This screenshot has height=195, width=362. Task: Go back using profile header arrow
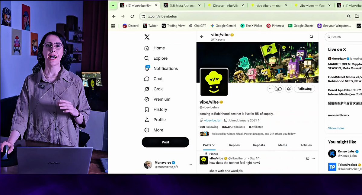202,37
